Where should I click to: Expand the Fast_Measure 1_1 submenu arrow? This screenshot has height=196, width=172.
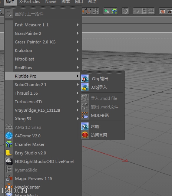pos(78,25)
